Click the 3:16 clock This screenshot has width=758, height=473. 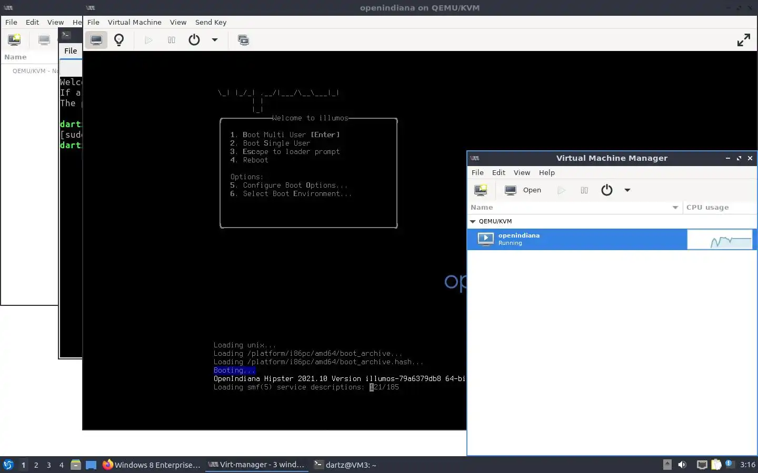747,465
